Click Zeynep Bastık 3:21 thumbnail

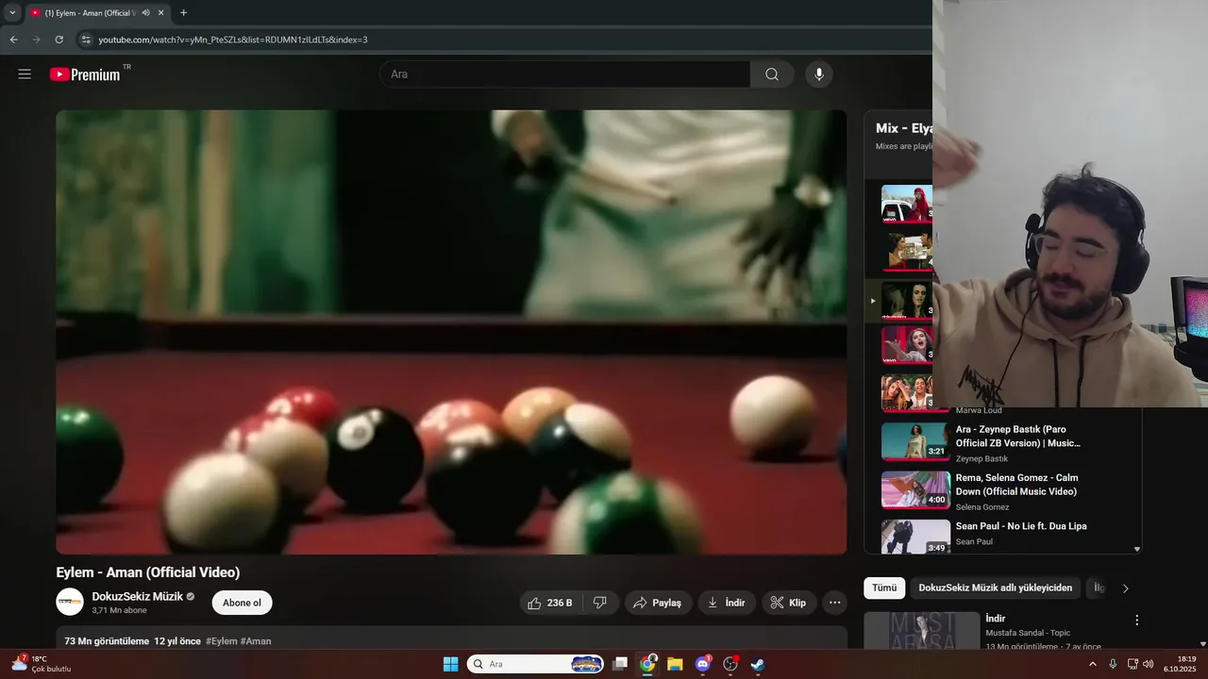pyautogui.click(x=915, y=440)
